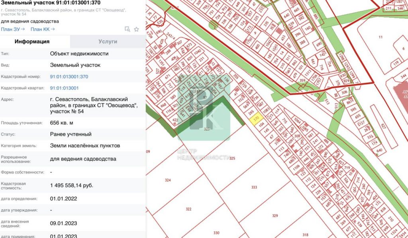Switch to the Услуги tab

click(108, 42)
